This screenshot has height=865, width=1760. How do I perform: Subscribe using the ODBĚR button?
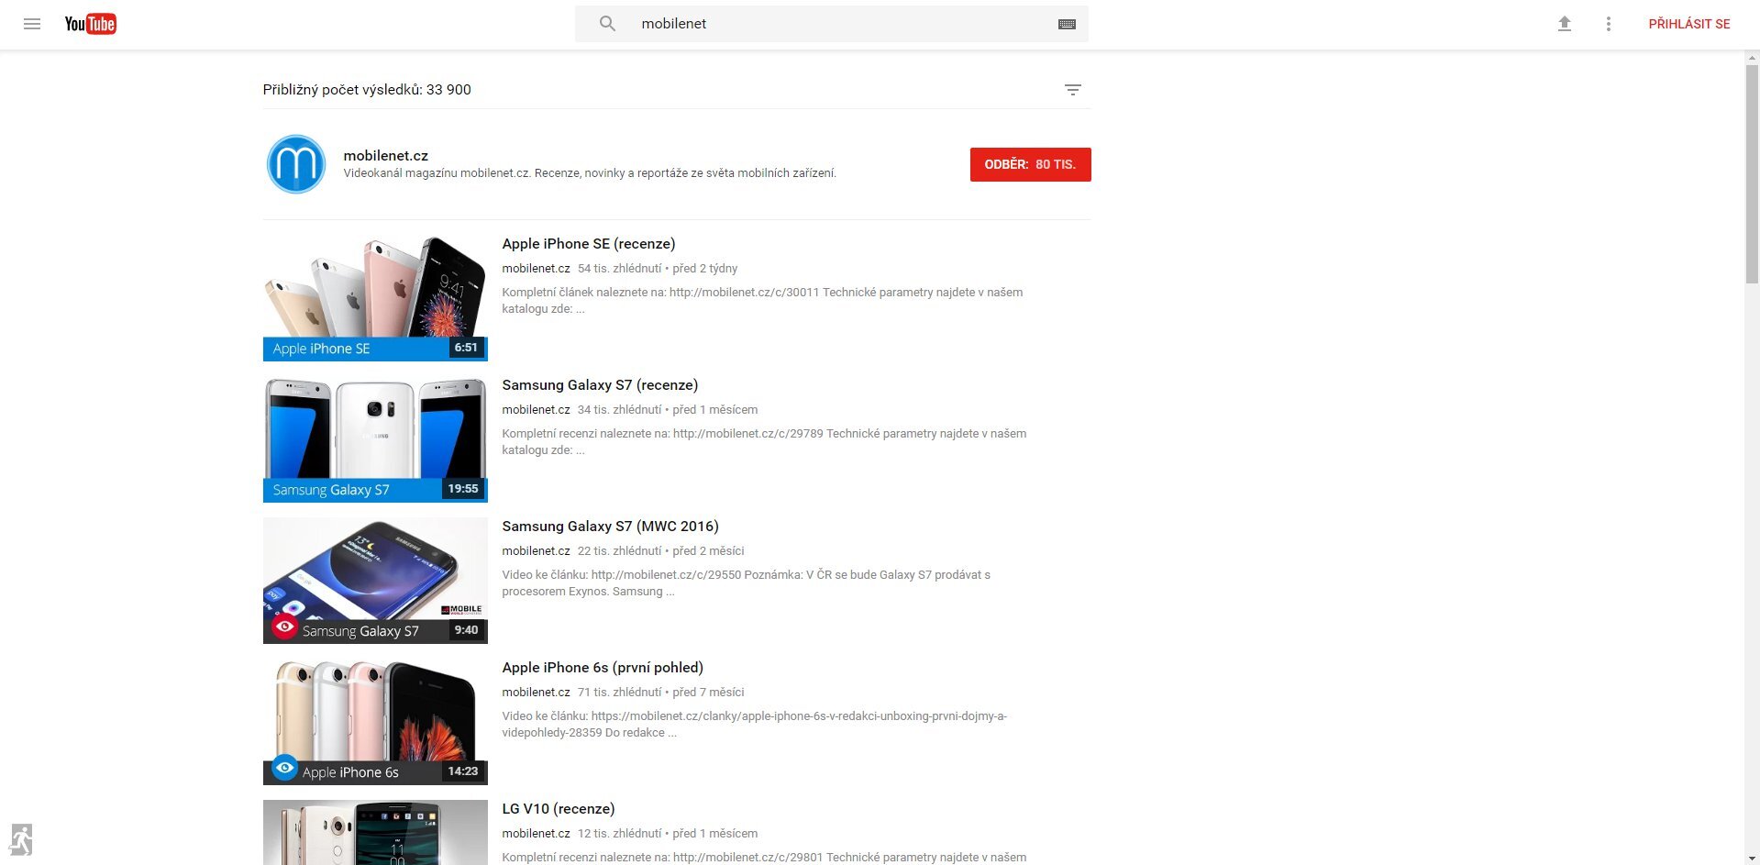(x=1030, y=164)
